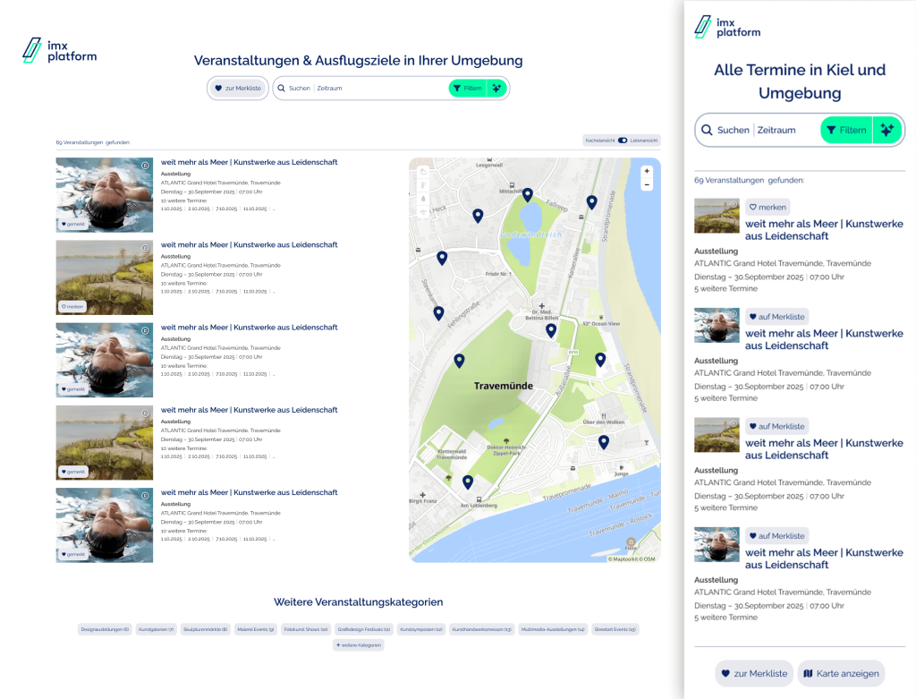This screenshot has height=699, width=916.
Task: Click the map zoom out minus button
Action: pos(647,184)
